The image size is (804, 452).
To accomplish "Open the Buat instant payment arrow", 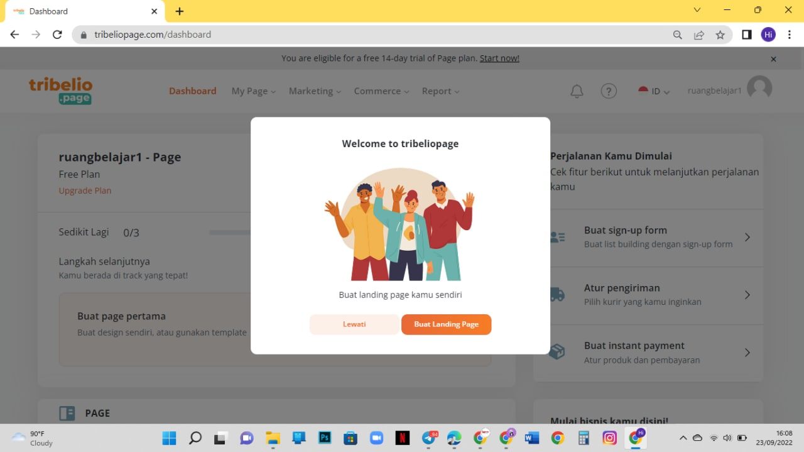I will pos(747,352).
